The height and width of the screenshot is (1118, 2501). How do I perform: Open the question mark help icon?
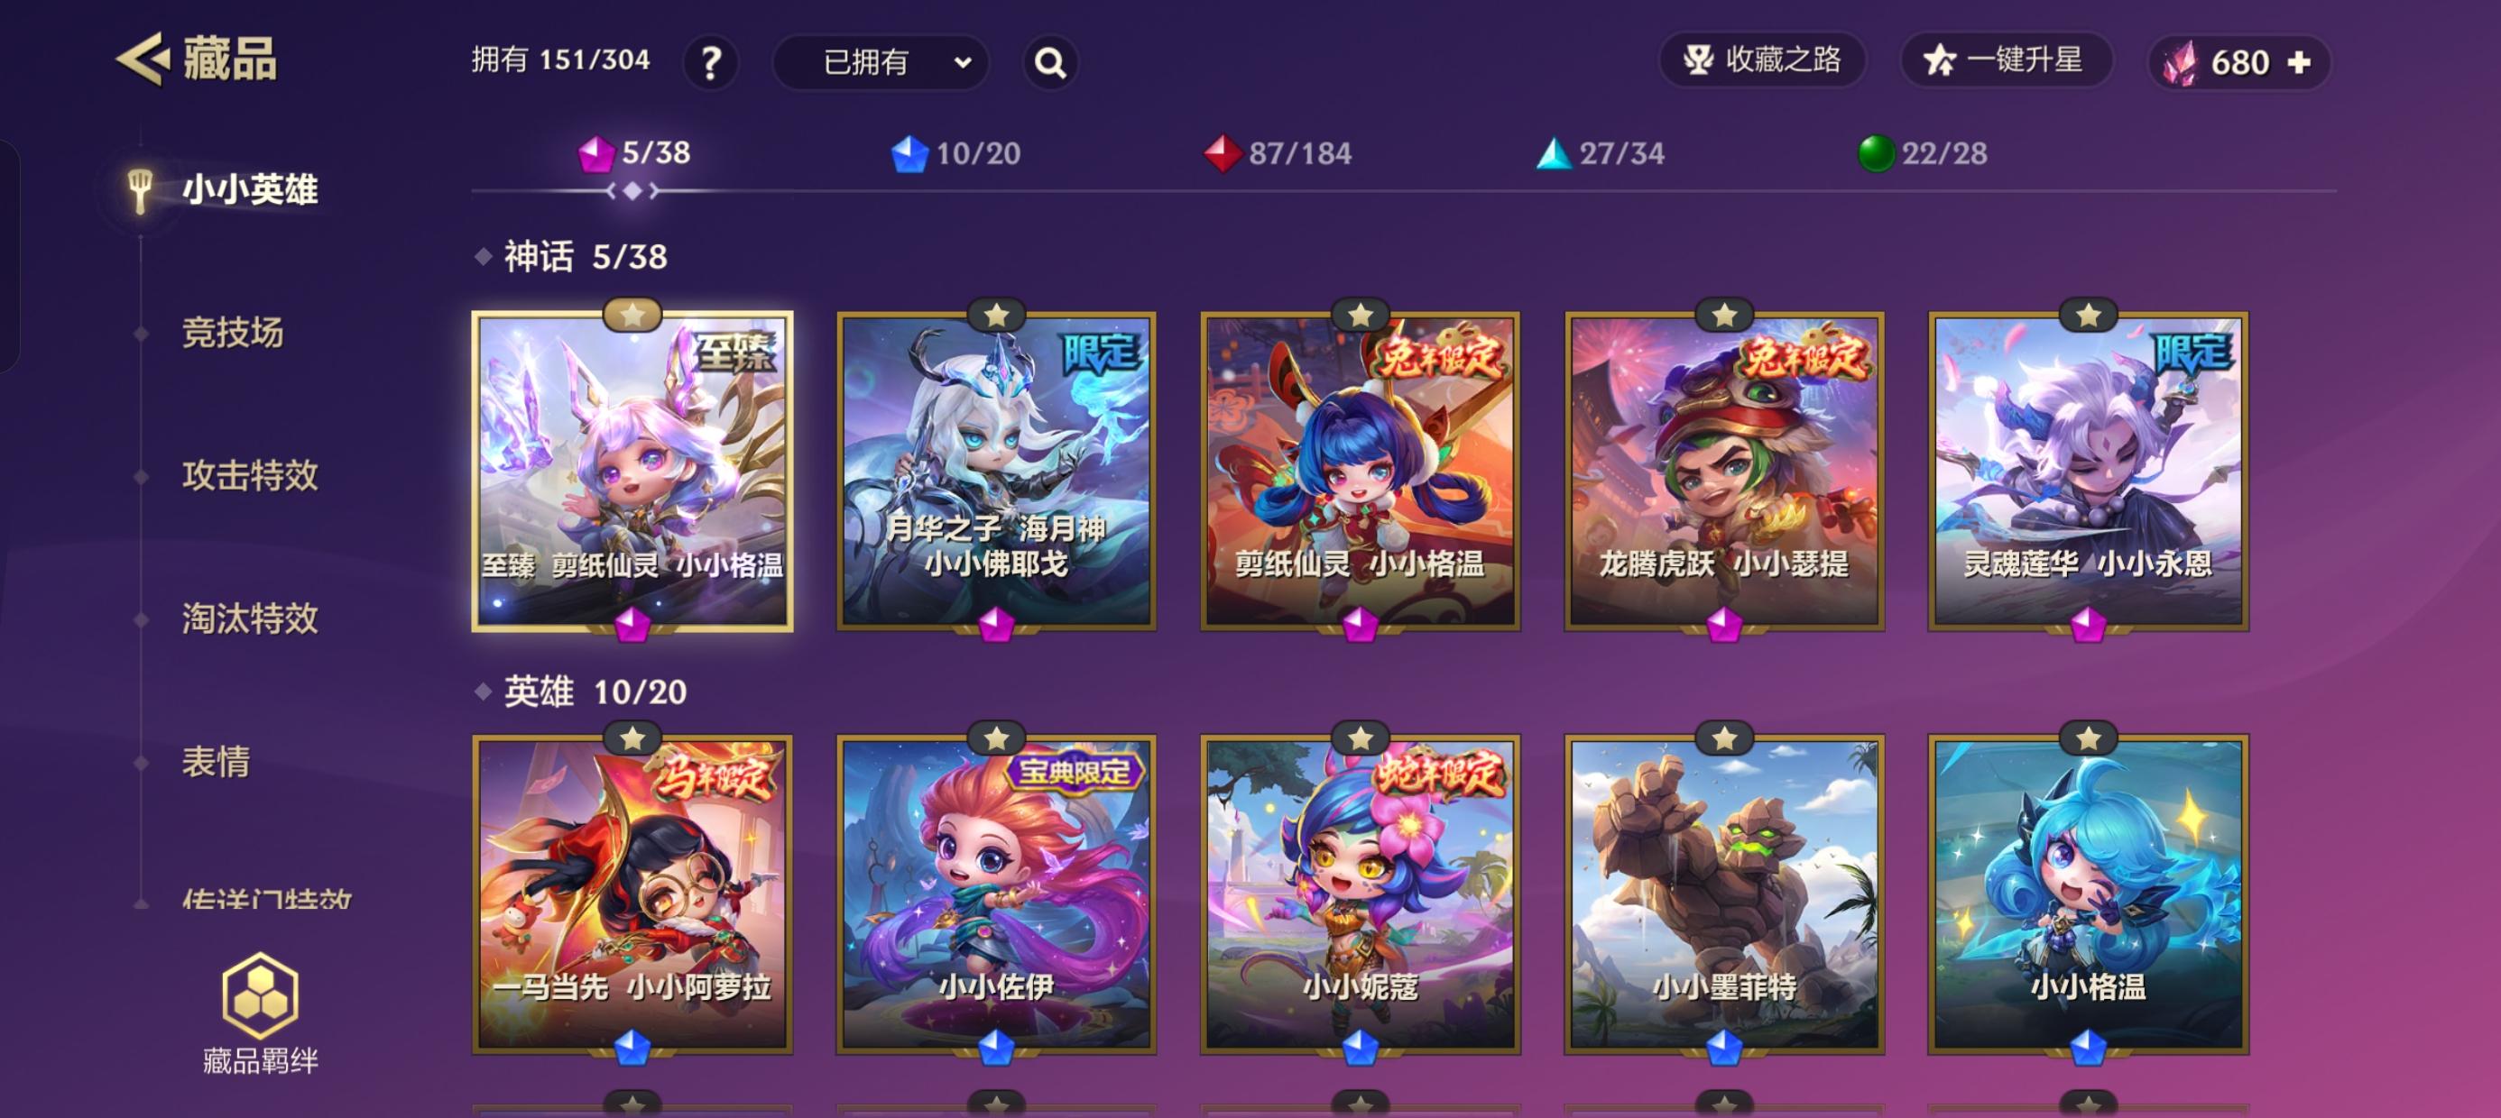(711, 62)
